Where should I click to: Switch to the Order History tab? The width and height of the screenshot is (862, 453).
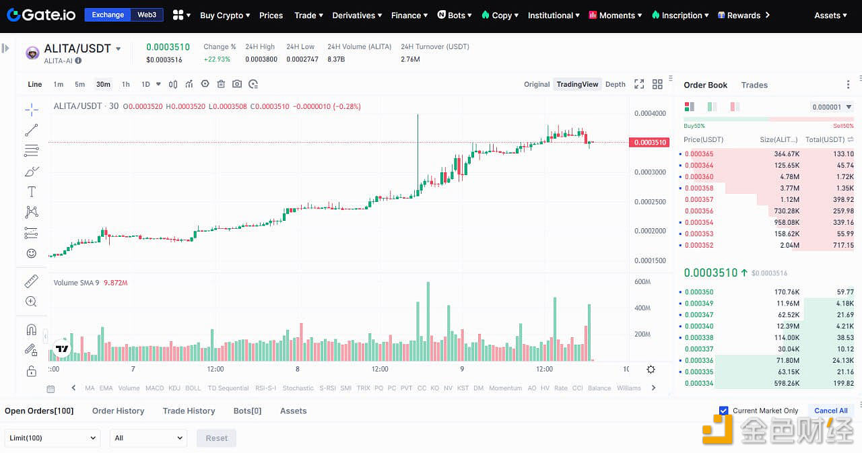118,411
